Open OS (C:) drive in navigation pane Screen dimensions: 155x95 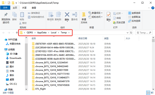click(x=11, y=84)
